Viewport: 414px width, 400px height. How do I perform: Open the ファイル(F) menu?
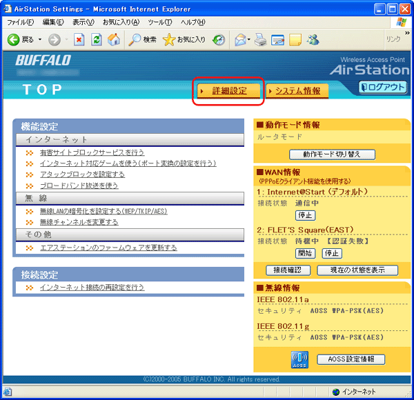pyautogui.click(x=20, y=22)
